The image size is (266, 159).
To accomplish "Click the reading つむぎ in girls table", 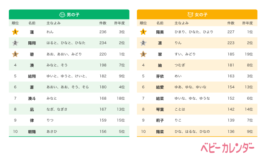I will (x=180, y=65).
